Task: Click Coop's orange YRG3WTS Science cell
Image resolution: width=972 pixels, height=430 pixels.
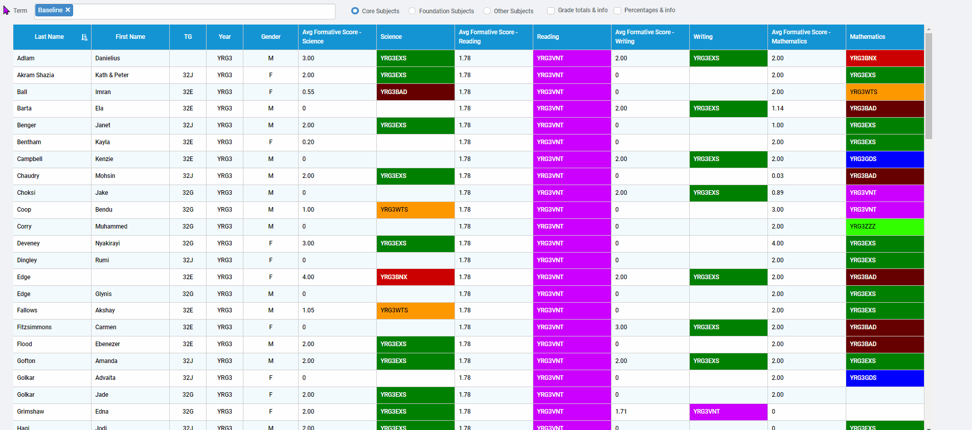Action: coord(415,210)
